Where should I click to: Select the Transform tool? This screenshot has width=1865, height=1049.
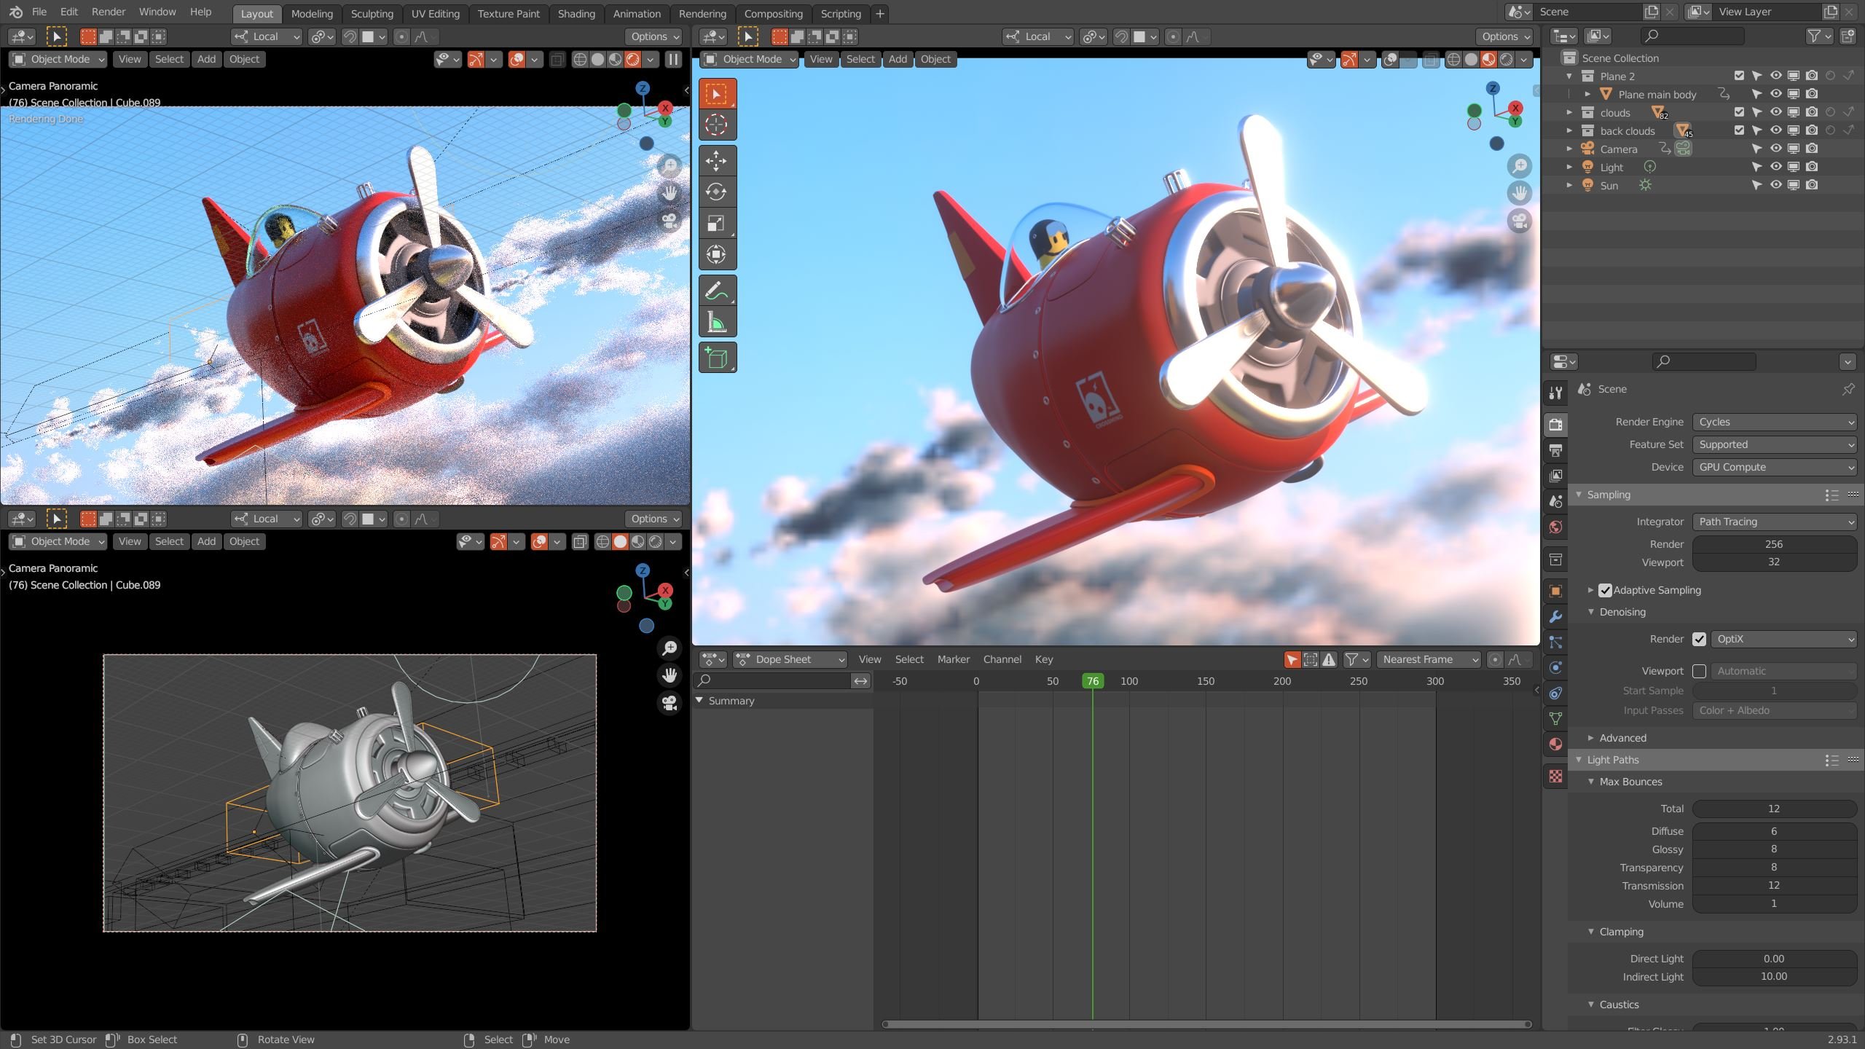pos(717,254)
